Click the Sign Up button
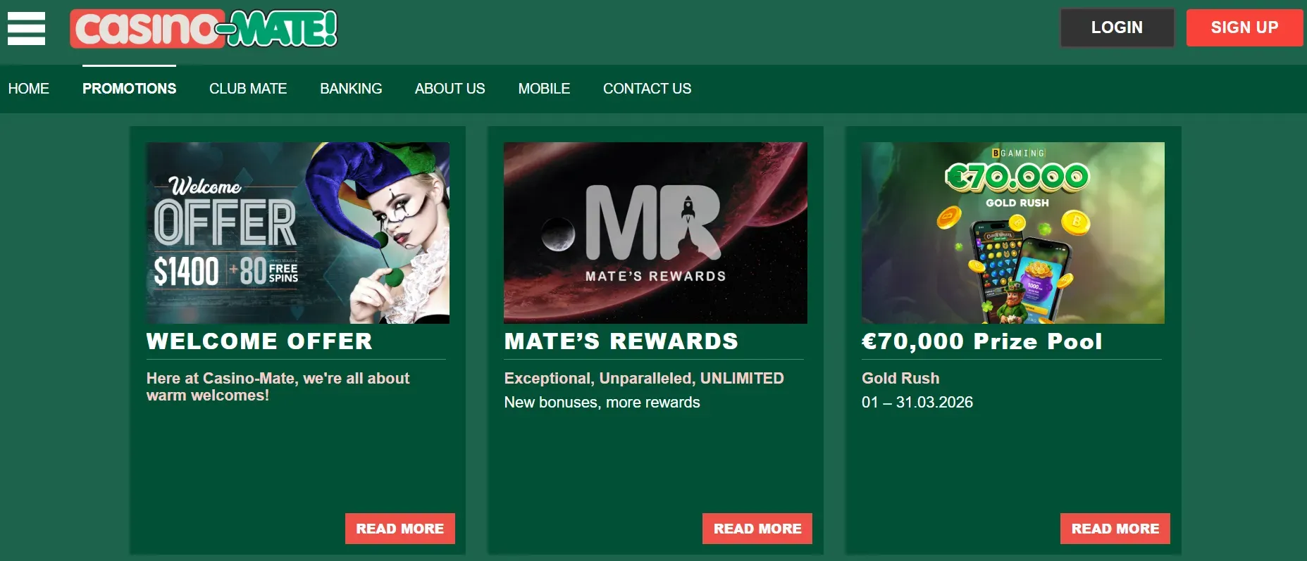The height and width of the screenshot is (561, 1307). point(1244,27)
